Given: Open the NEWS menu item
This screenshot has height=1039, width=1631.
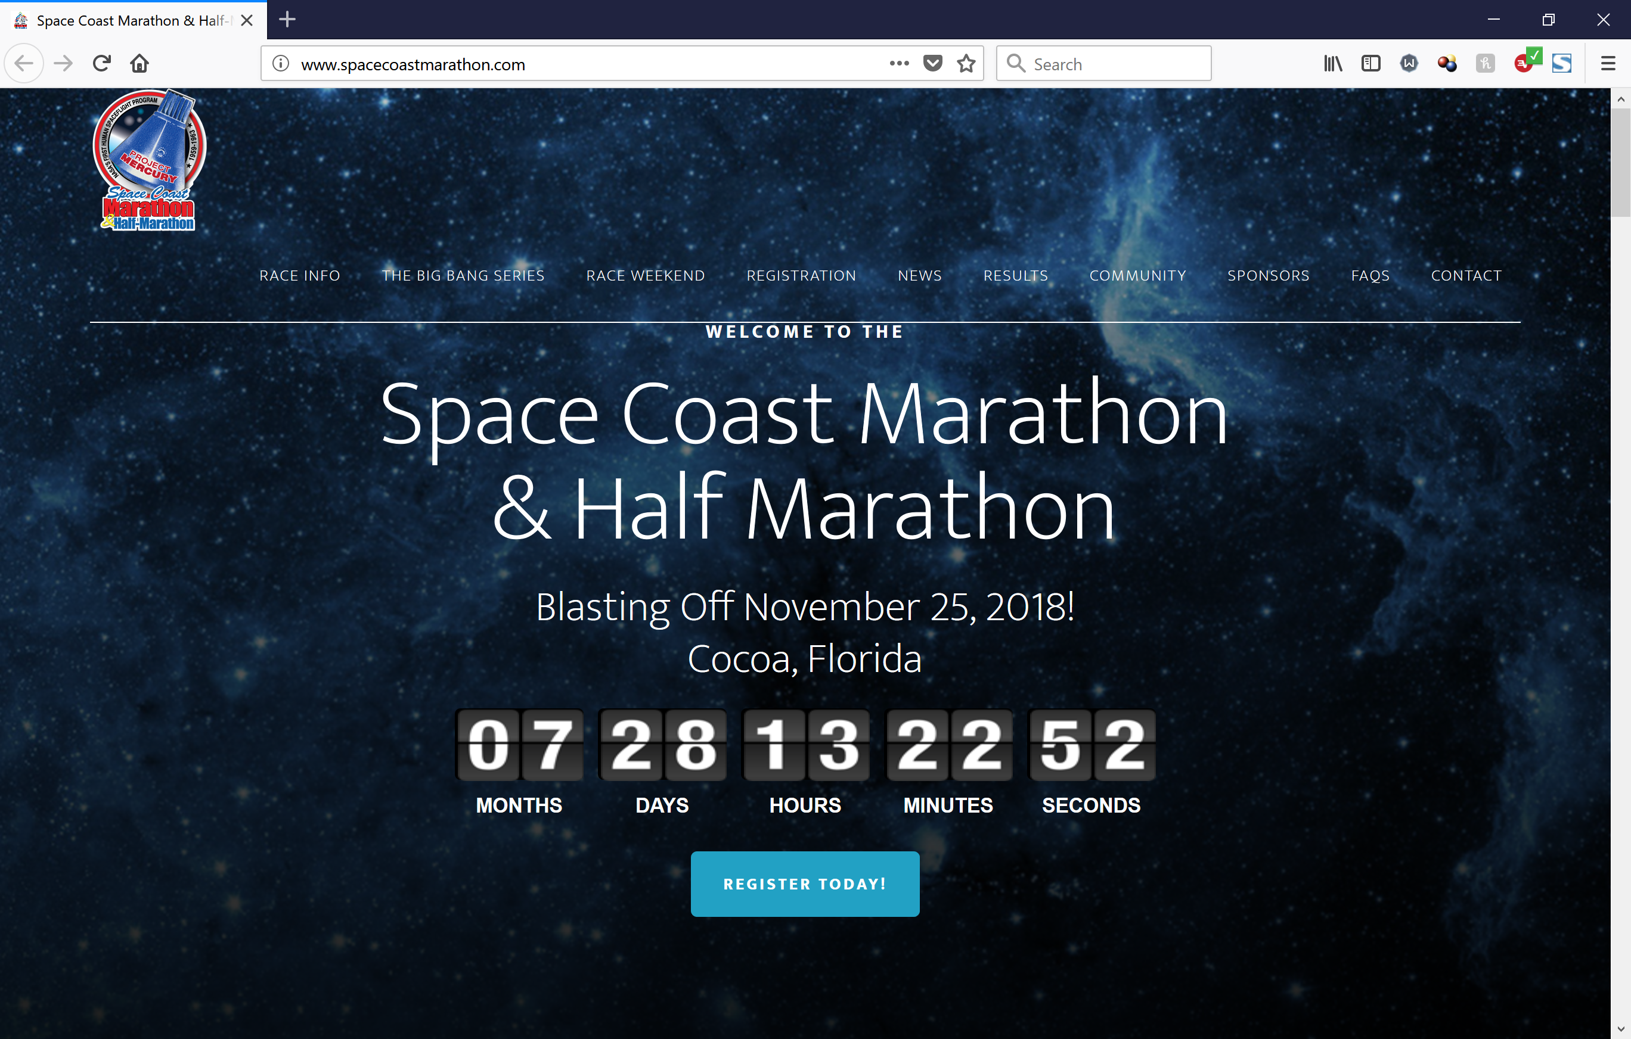Looking at the screenshot, I should (x=920, y=275).
